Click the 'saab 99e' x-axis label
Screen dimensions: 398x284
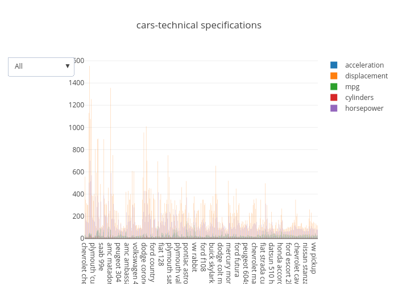pos(101,256)
